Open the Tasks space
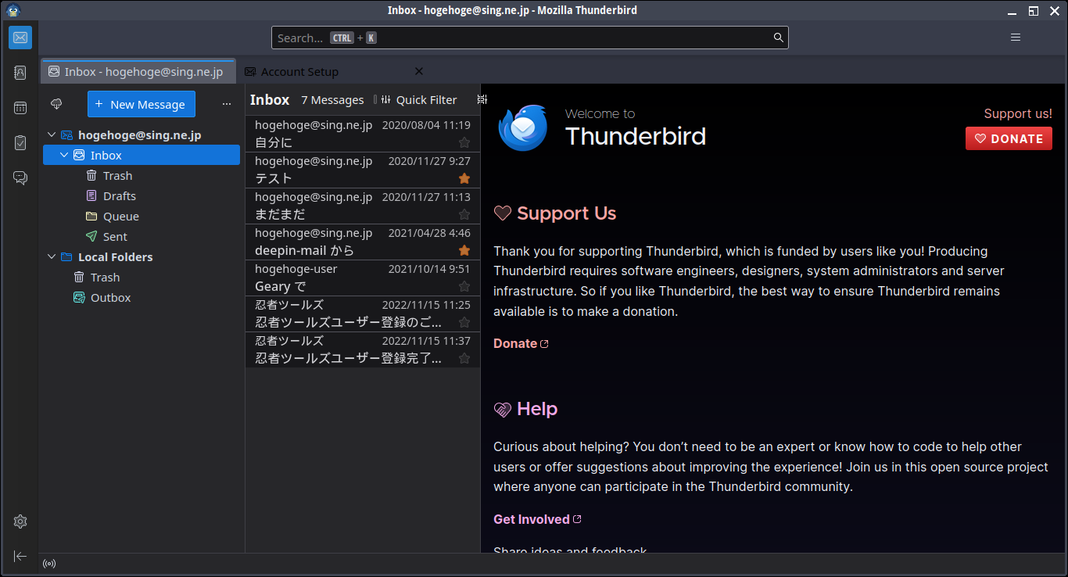The image size is (1068, 577). click(20, 143)
